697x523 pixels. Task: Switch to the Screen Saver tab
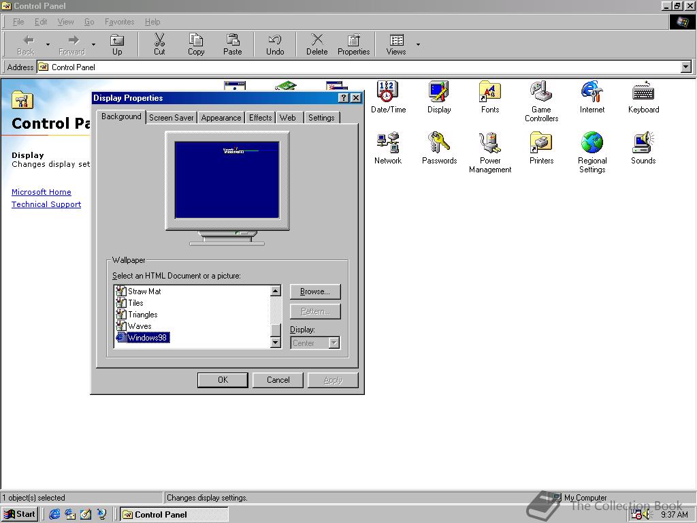tap(171, 117)
